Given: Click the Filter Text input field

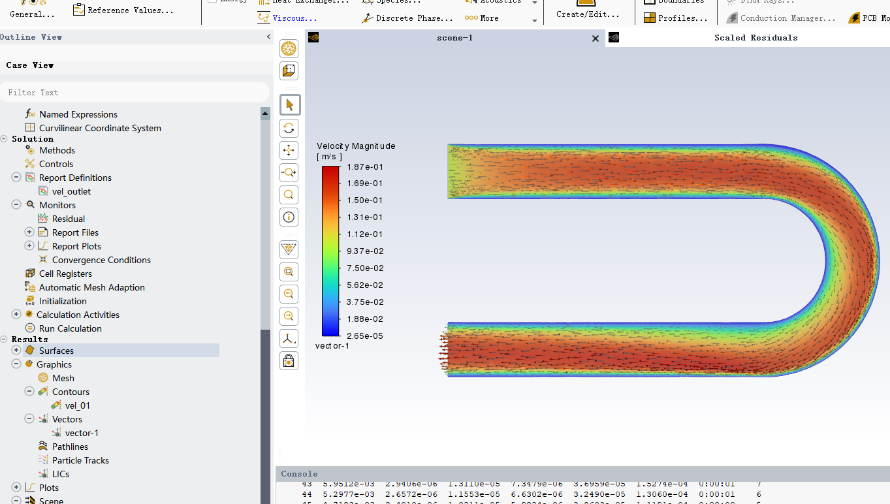Looking at the screenshot, I should pyautogui.click(x=134, y=93).
